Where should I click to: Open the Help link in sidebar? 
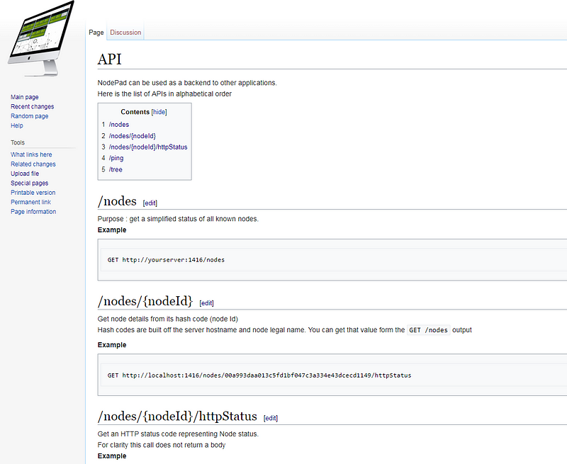click(16, 125)
